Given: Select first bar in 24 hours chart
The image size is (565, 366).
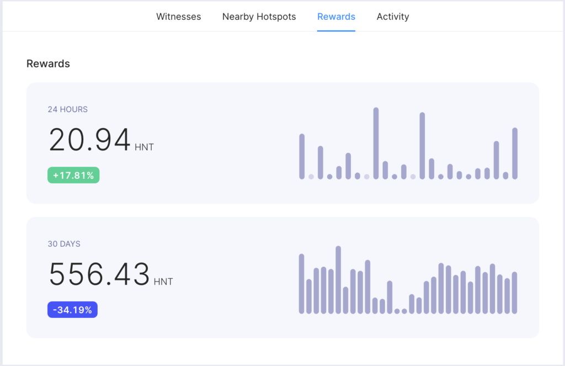Looking at the screenshot, I should coord(302,156).
